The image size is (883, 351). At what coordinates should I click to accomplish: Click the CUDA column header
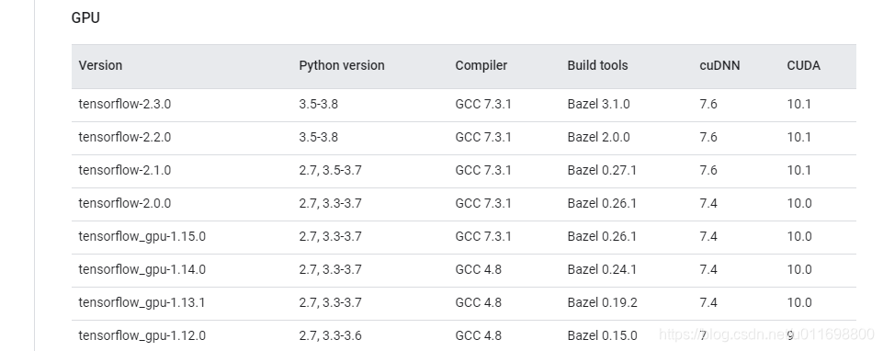(x=804, y=65)
